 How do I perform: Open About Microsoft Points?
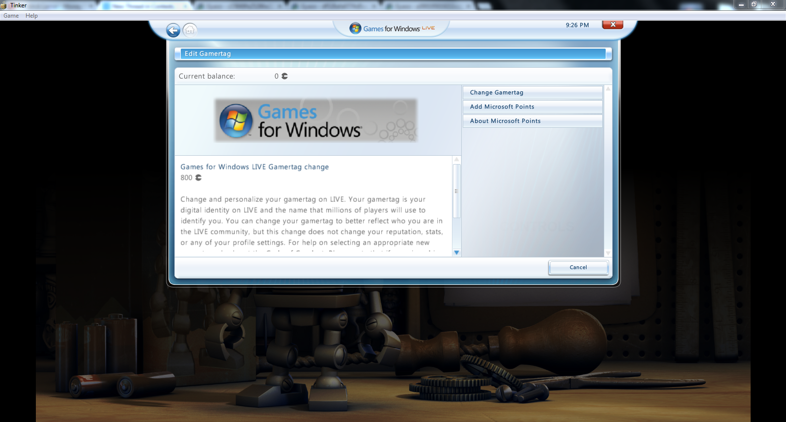click(x=533, y=121)
